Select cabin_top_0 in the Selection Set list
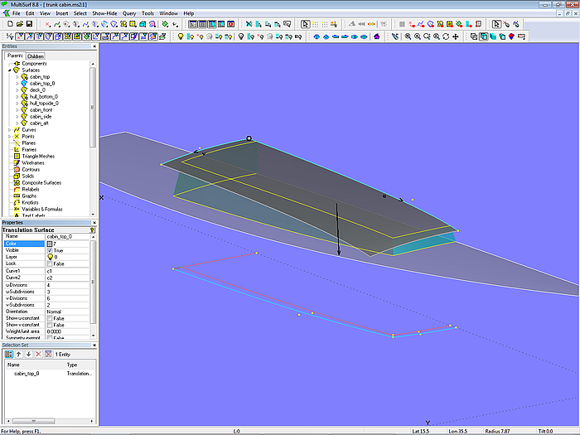The image size is (580, 435). (27, 374)
